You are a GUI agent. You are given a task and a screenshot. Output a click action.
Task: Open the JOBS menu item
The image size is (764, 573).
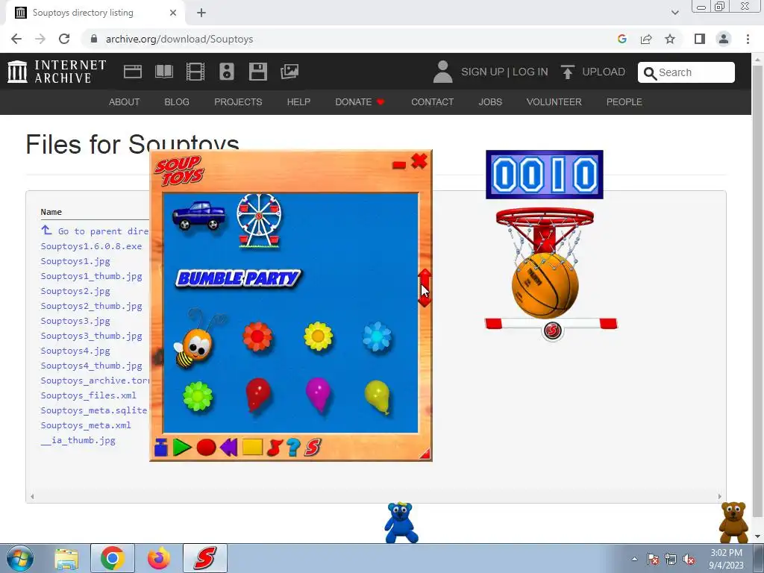pyautogui.click(x=490, y=101)
